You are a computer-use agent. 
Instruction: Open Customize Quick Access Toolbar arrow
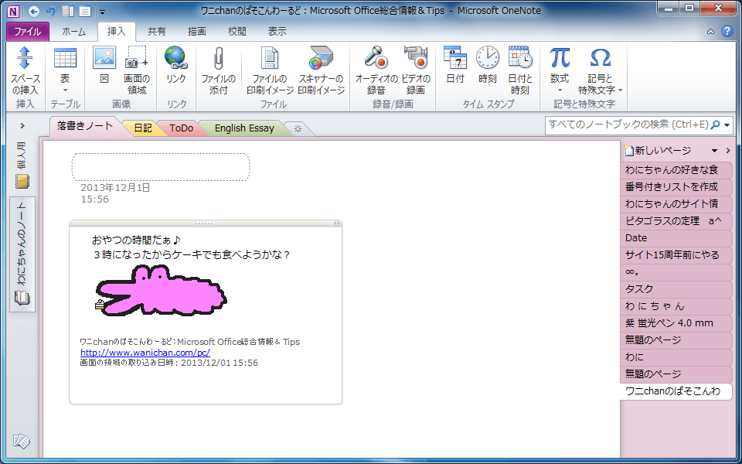pyautogui.click(x=102, y=12)
